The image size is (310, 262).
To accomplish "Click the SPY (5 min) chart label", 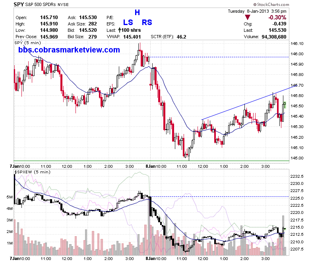I will (x=28, y=43).
